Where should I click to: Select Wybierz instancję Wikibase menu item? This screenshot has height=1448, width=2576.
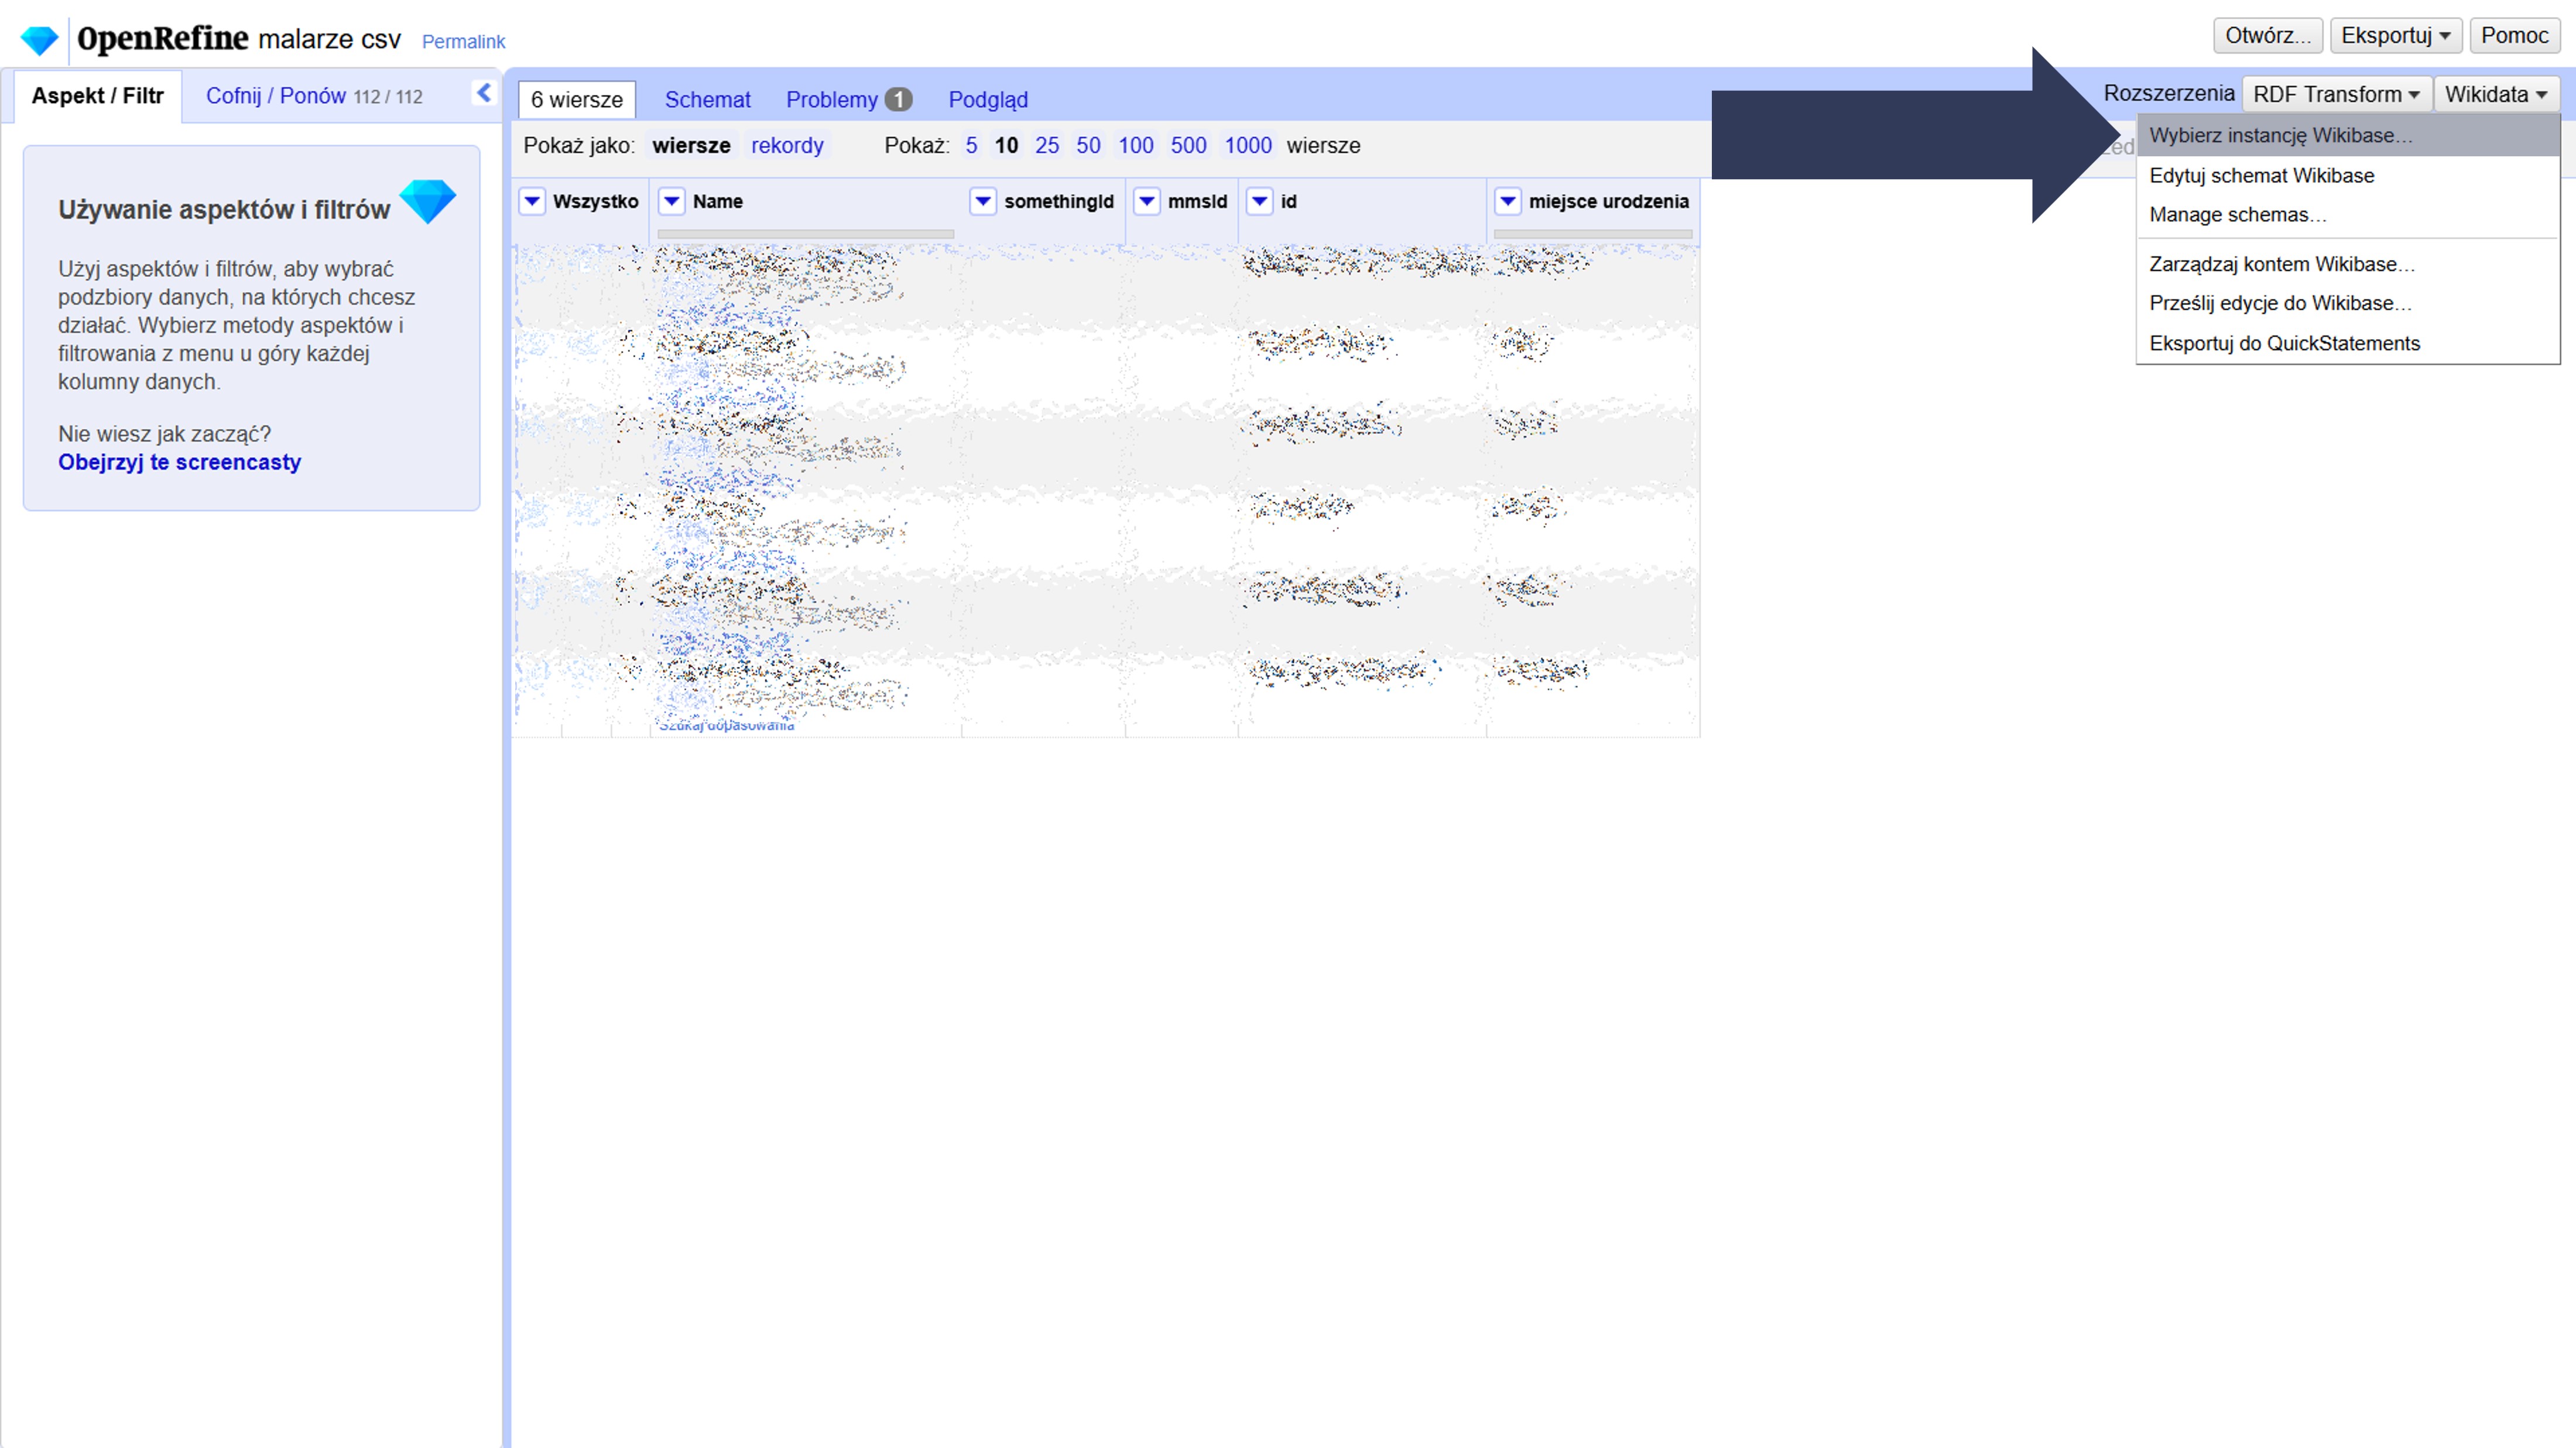[x=2280, y=135]
